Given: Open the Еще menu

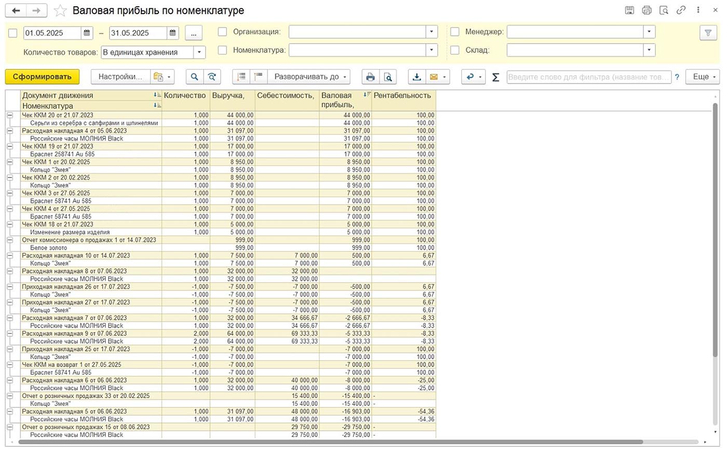Looking at the screenshot, I should tap(703, 77).
